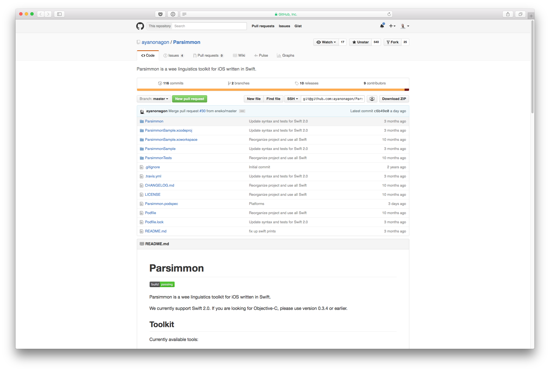View the 116 commits
Image resolution: width=550 pixels, height=371 pixels.
coord(171,83)
